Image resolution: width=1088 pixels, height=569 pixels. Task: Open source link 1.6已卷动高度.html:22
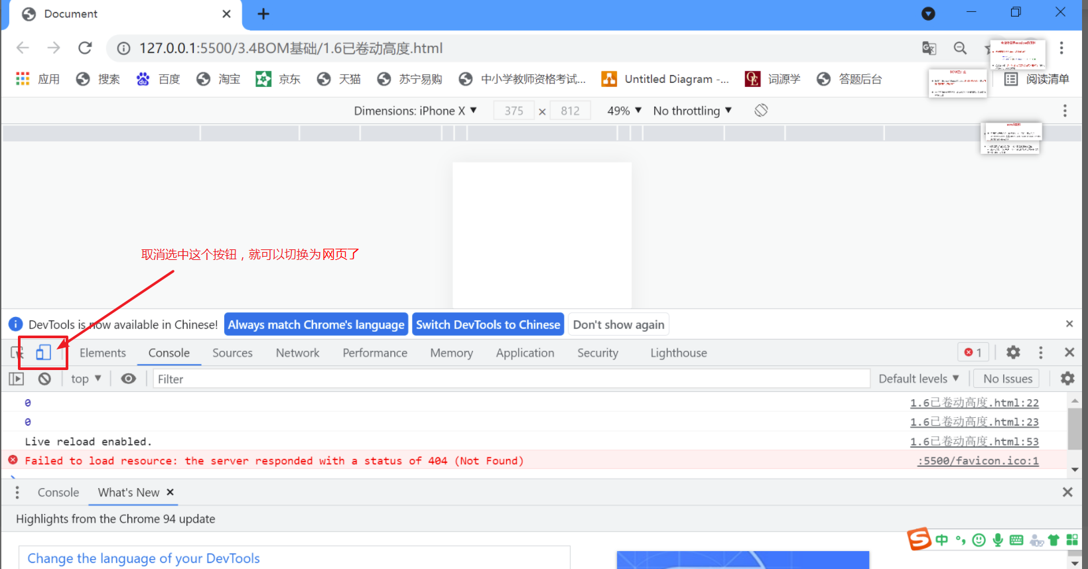(x=975, y=403)
